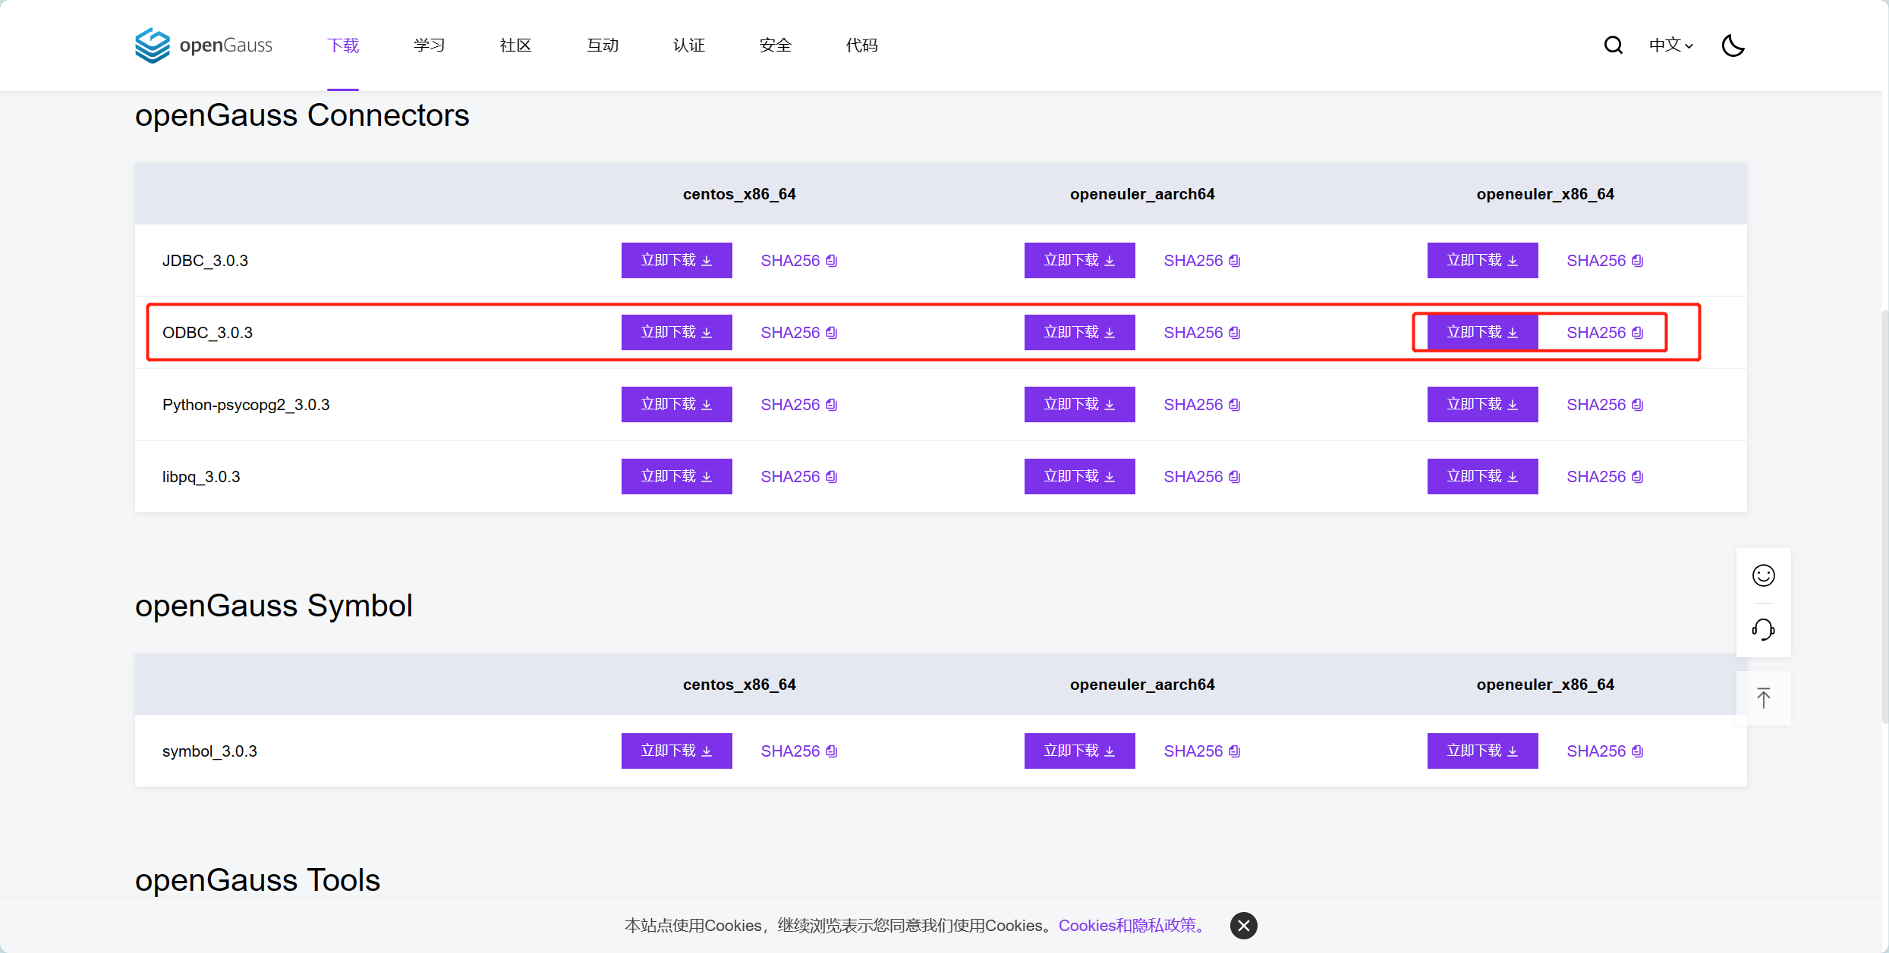Image resolution: width=1889 pixels, height=953 pixels.
Task: Click the headset support icon
Action: coord(1763,629)
